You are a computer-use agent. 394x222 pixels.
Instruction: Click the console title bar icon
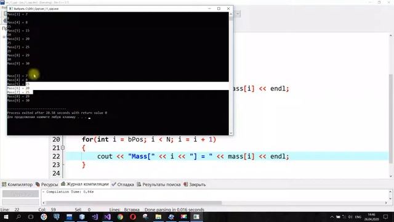coord(11,9)
